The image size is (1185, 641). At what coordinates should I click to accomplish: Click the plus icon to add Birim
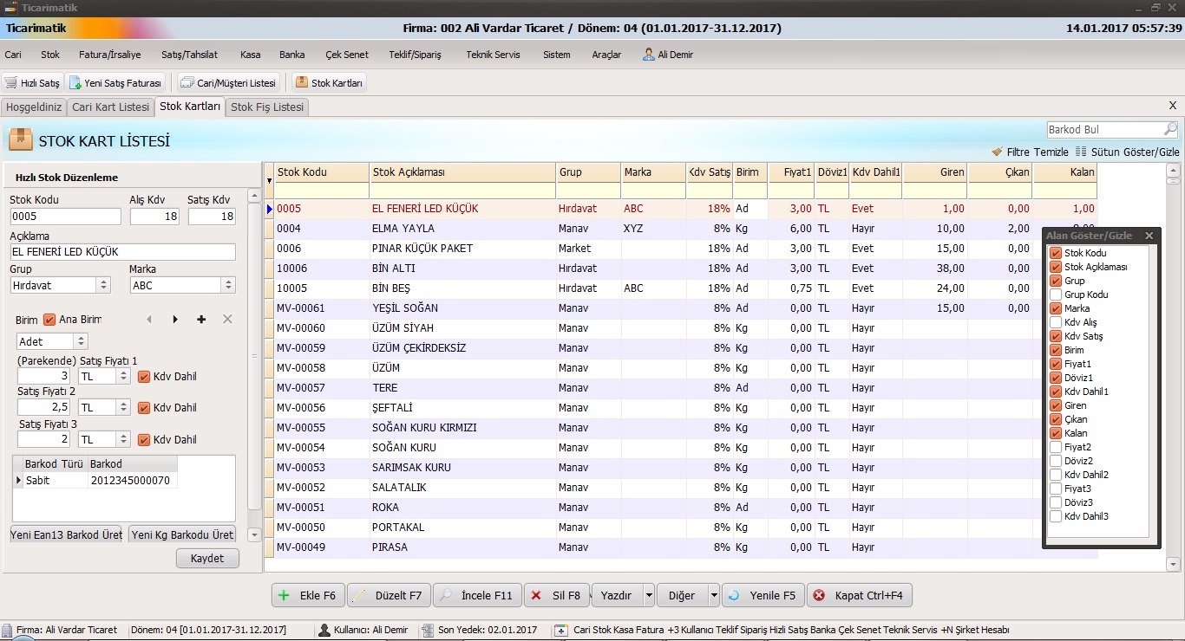201,320
